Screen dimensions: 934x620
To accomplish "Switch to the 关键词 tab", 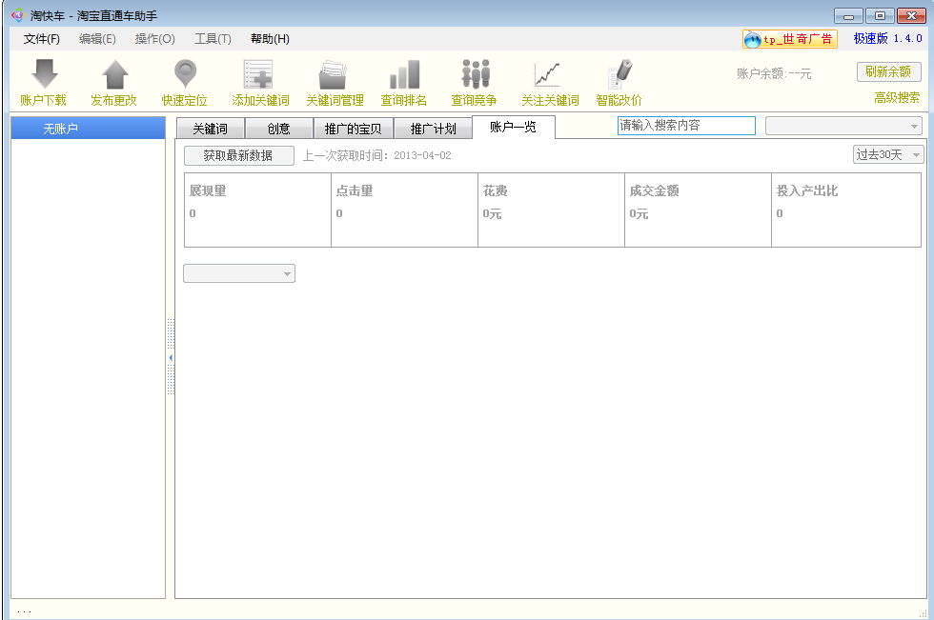I will click(210, 129).
